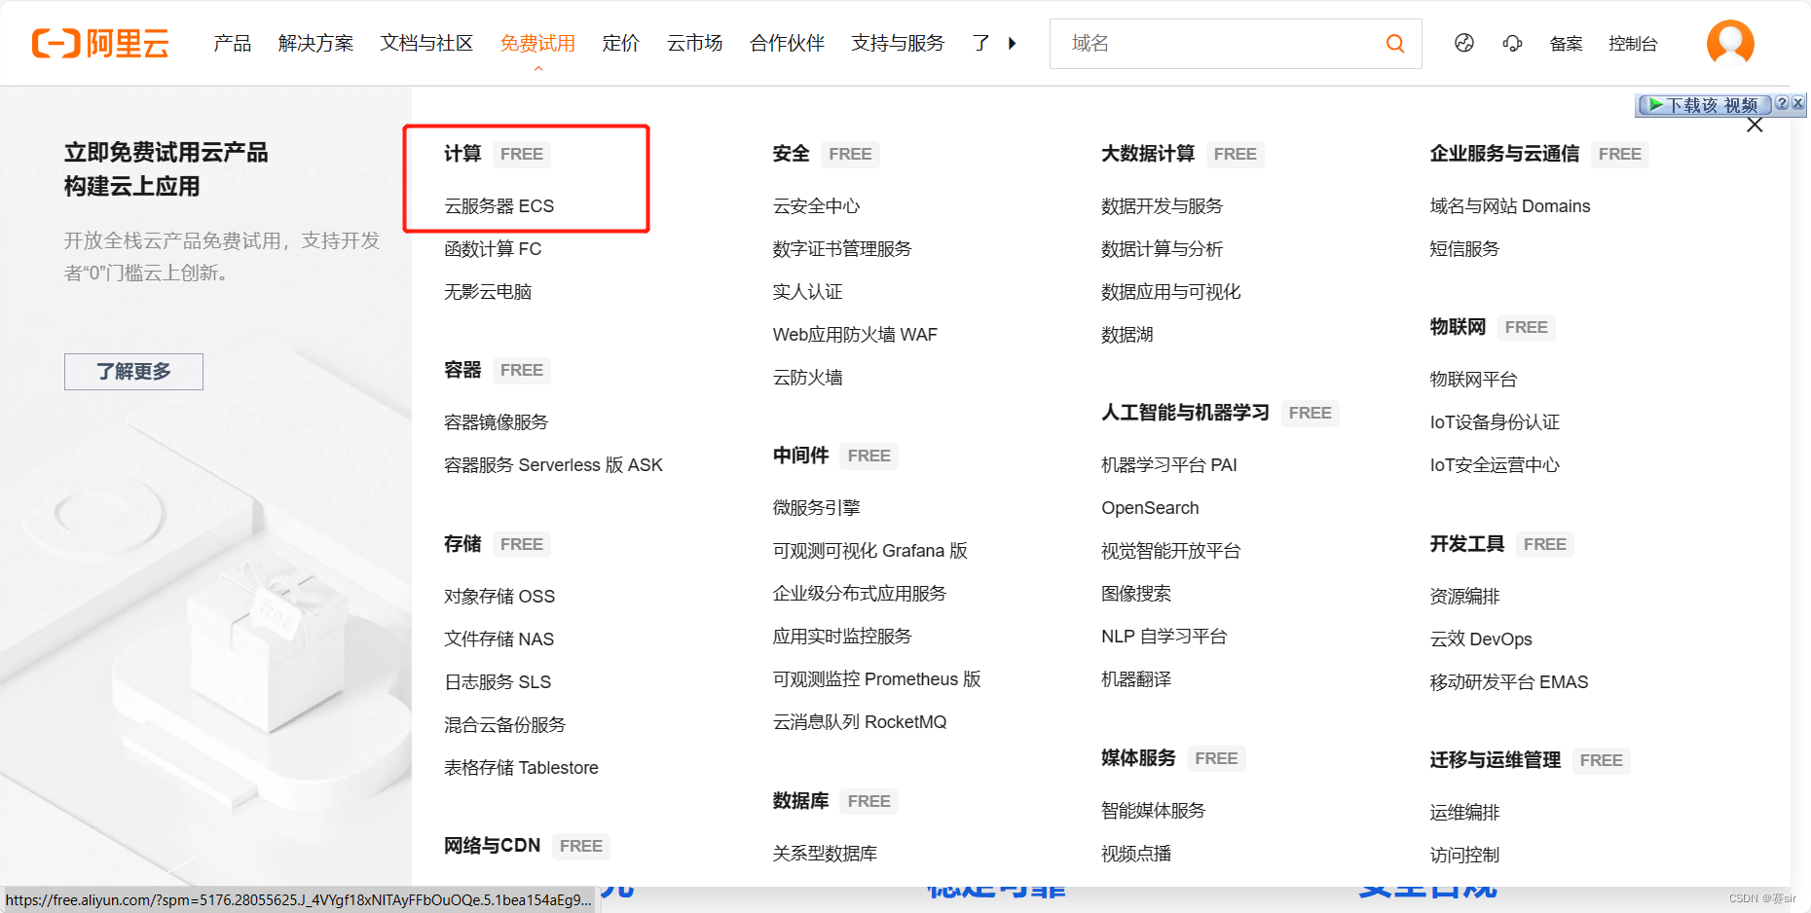Open OpenSearch link
Viewport: 1811px width, 913px height.
pos(1150,507)
